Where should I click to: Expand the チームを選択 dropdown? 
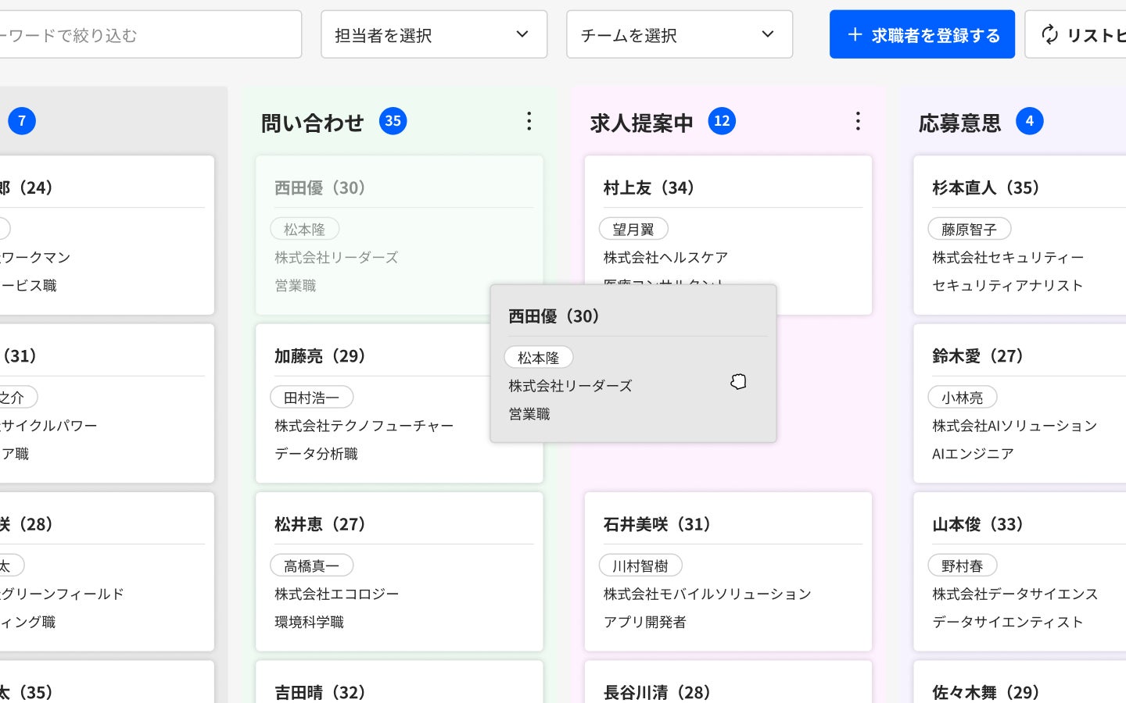[x=680, y=34]
